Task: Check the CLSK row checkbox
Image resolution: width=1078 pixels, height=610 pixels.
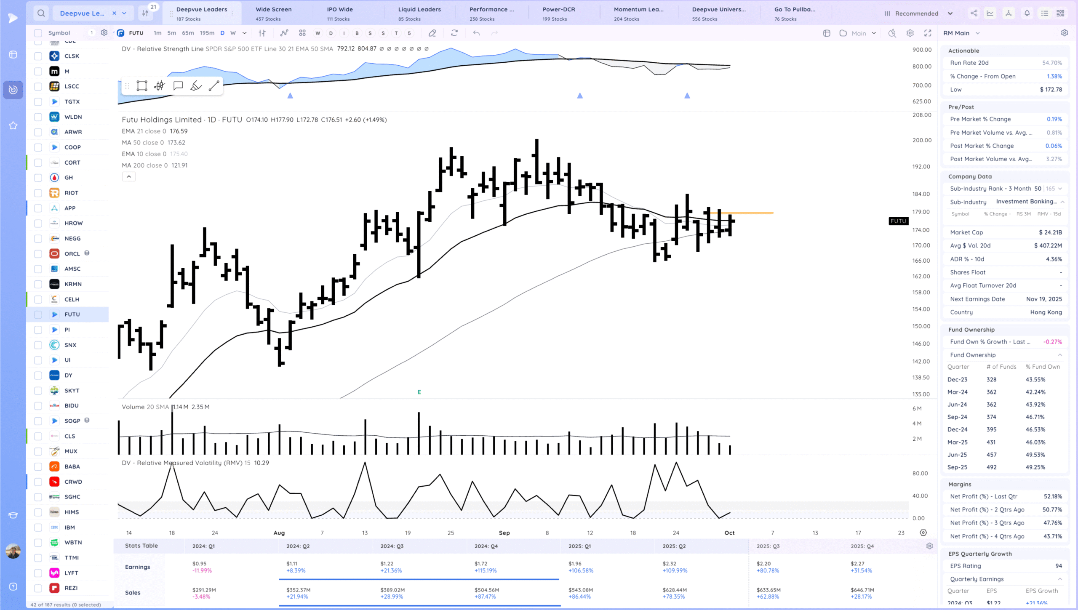Action: pos(38,56)
